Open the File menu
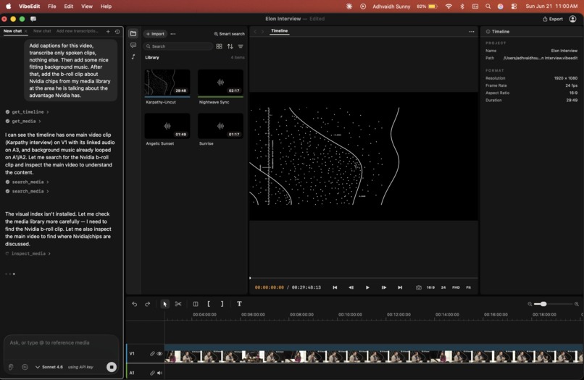 [x=51, y=7]
